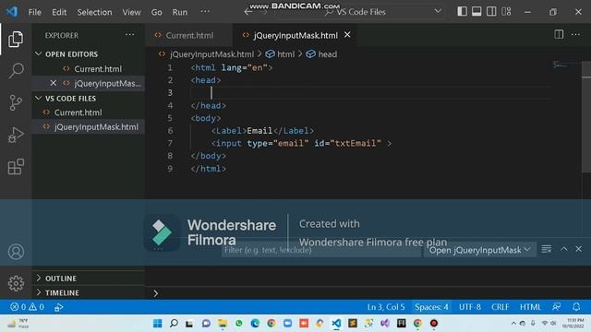The height and width of the screenshot is (332, 591).
Task: Click the feedback icon in status bar
Action: pyautogui.click(x=556, y=307)
